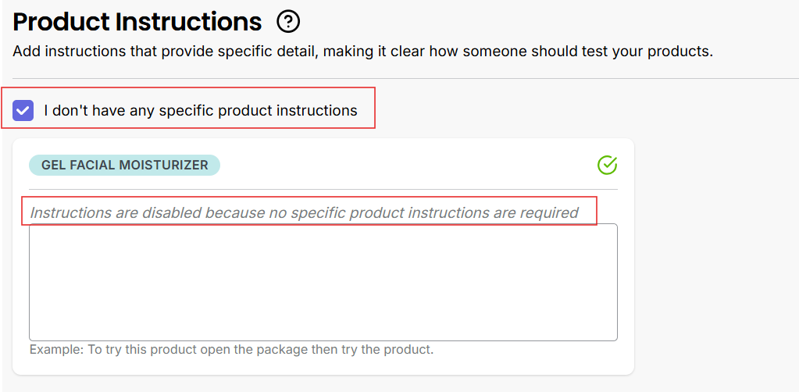Click the help question mark icon
The image size is (799, 392).
[288, 22]
